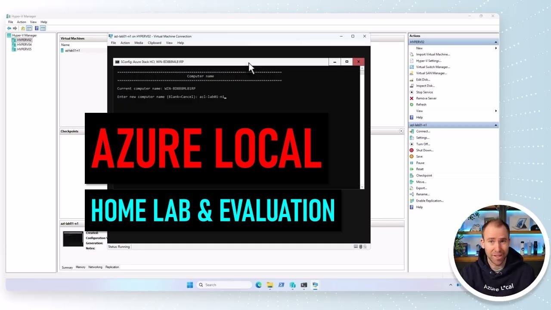The width and height of the screenshot is (551, 310).
Task: Open Microsoft Edge from taskbar
Action: coord(259,285)
